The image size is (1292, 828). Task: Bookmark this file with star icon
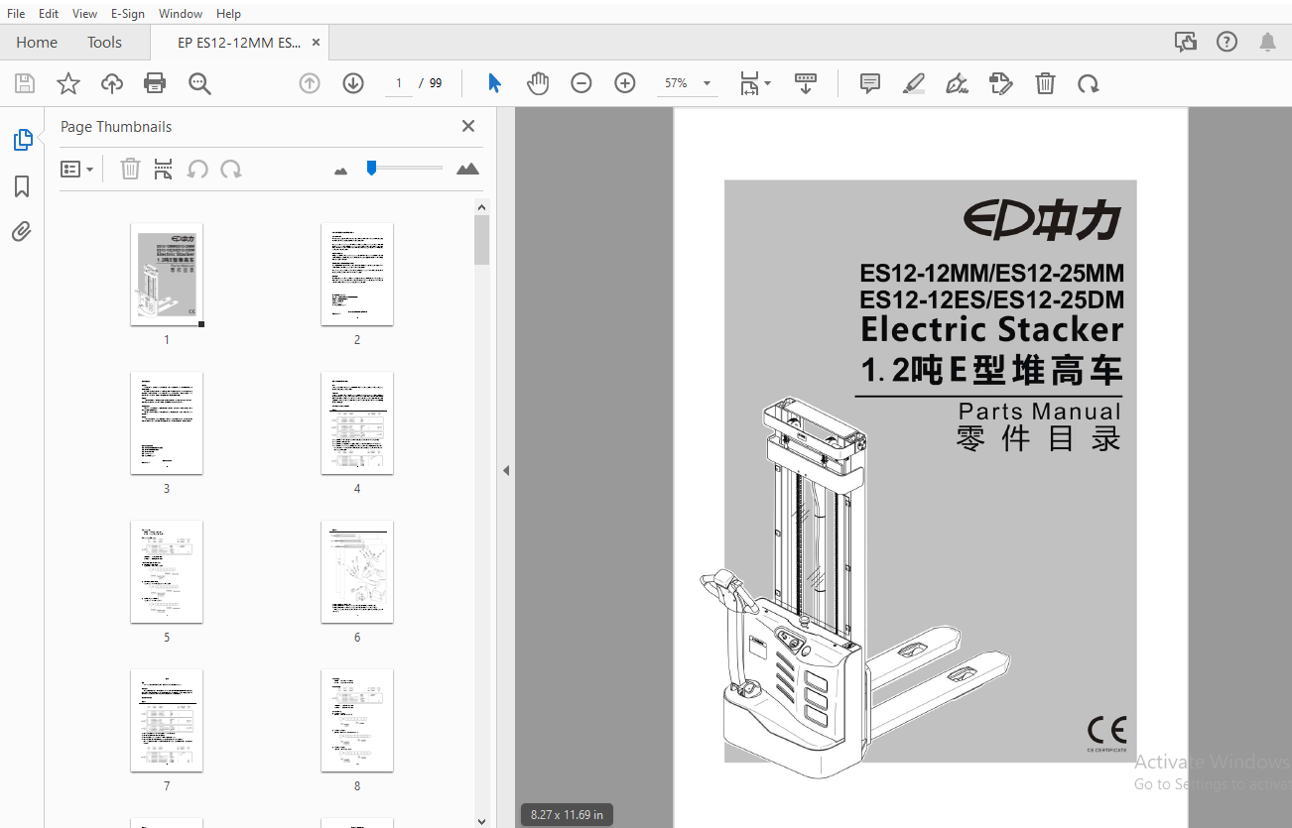tap(67, 83)
